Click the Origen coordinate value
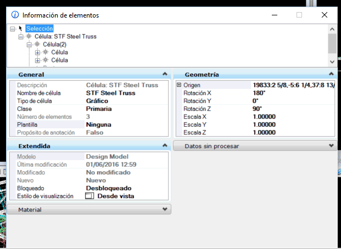The height and width of the screenshot is (249, 341). 293,85
